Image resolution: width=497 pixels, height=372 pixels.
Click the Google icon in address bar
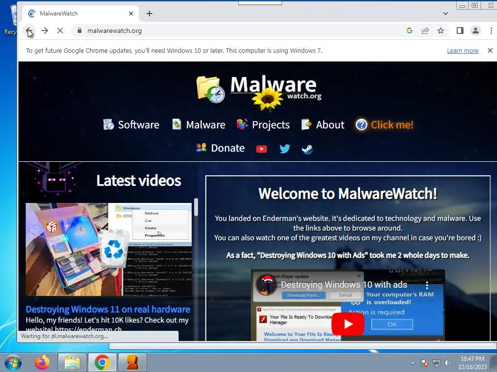click(x=410, y=31)
